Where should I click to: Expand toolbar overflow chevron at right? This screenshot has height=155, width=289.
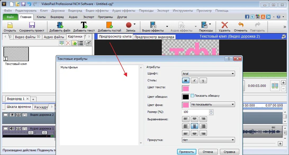point(285,27)
